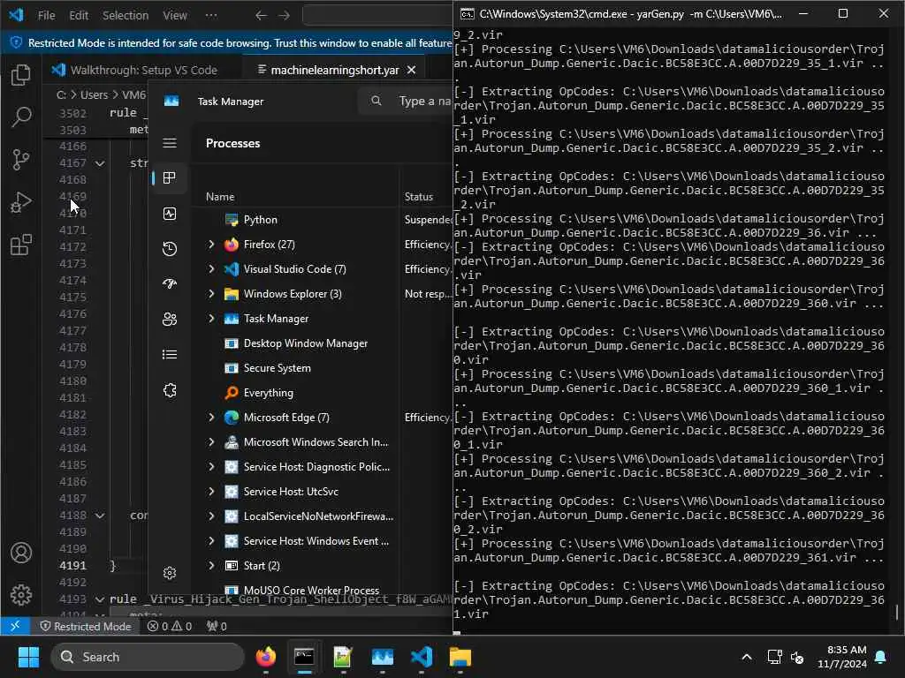Open Task Manager settings gear
This screenshot has height=678, width=905.
click(x=169, y=573)
